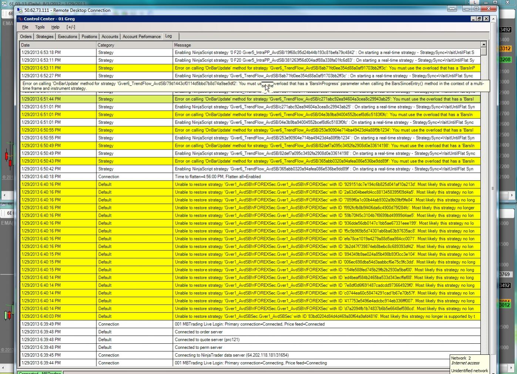The image size is (517, 374).
Task: Click the restore message with ID '154fe588fed745b29fb2b2930a5baf00'
Action: coord(327,270)
